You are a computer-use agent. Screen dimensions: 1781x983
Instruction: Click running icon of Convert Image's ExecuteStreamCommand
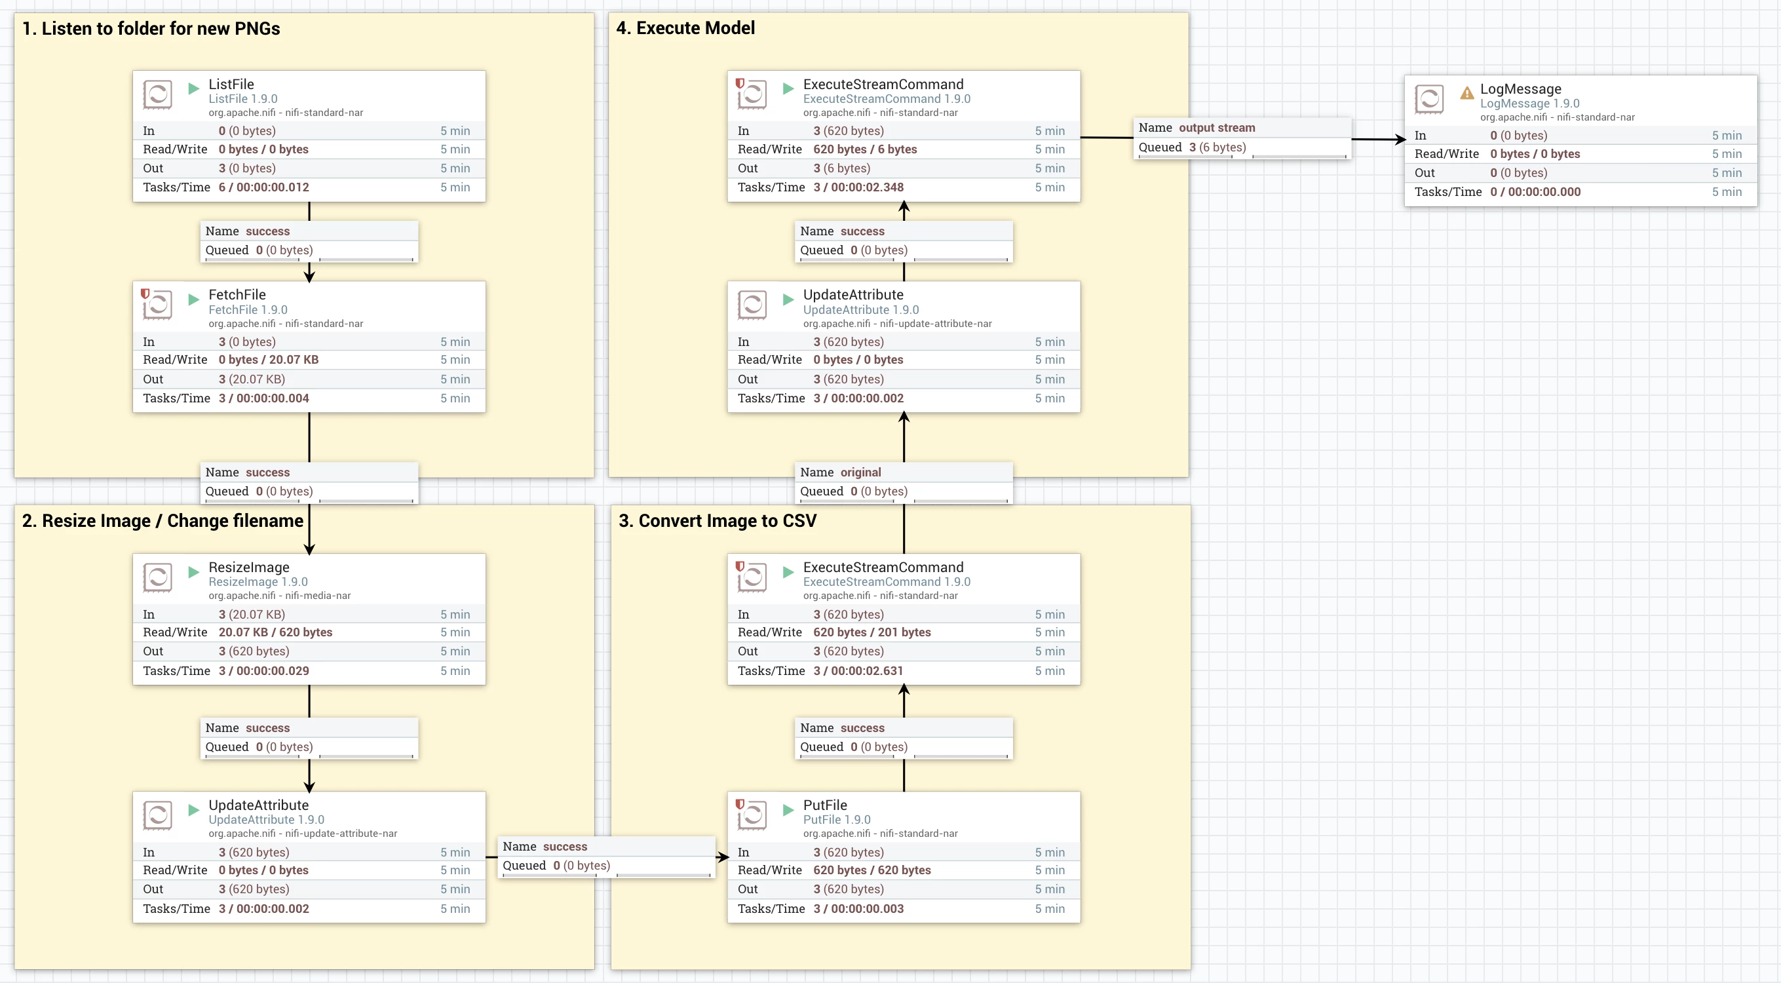788,571
